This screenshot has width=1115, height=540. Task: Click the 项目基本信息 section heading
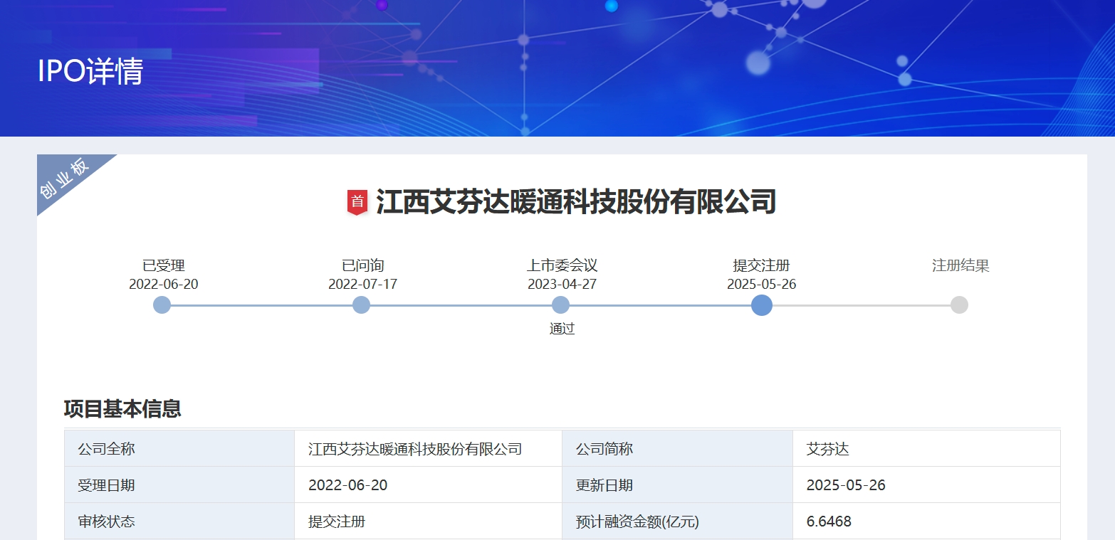pos(122,409)
